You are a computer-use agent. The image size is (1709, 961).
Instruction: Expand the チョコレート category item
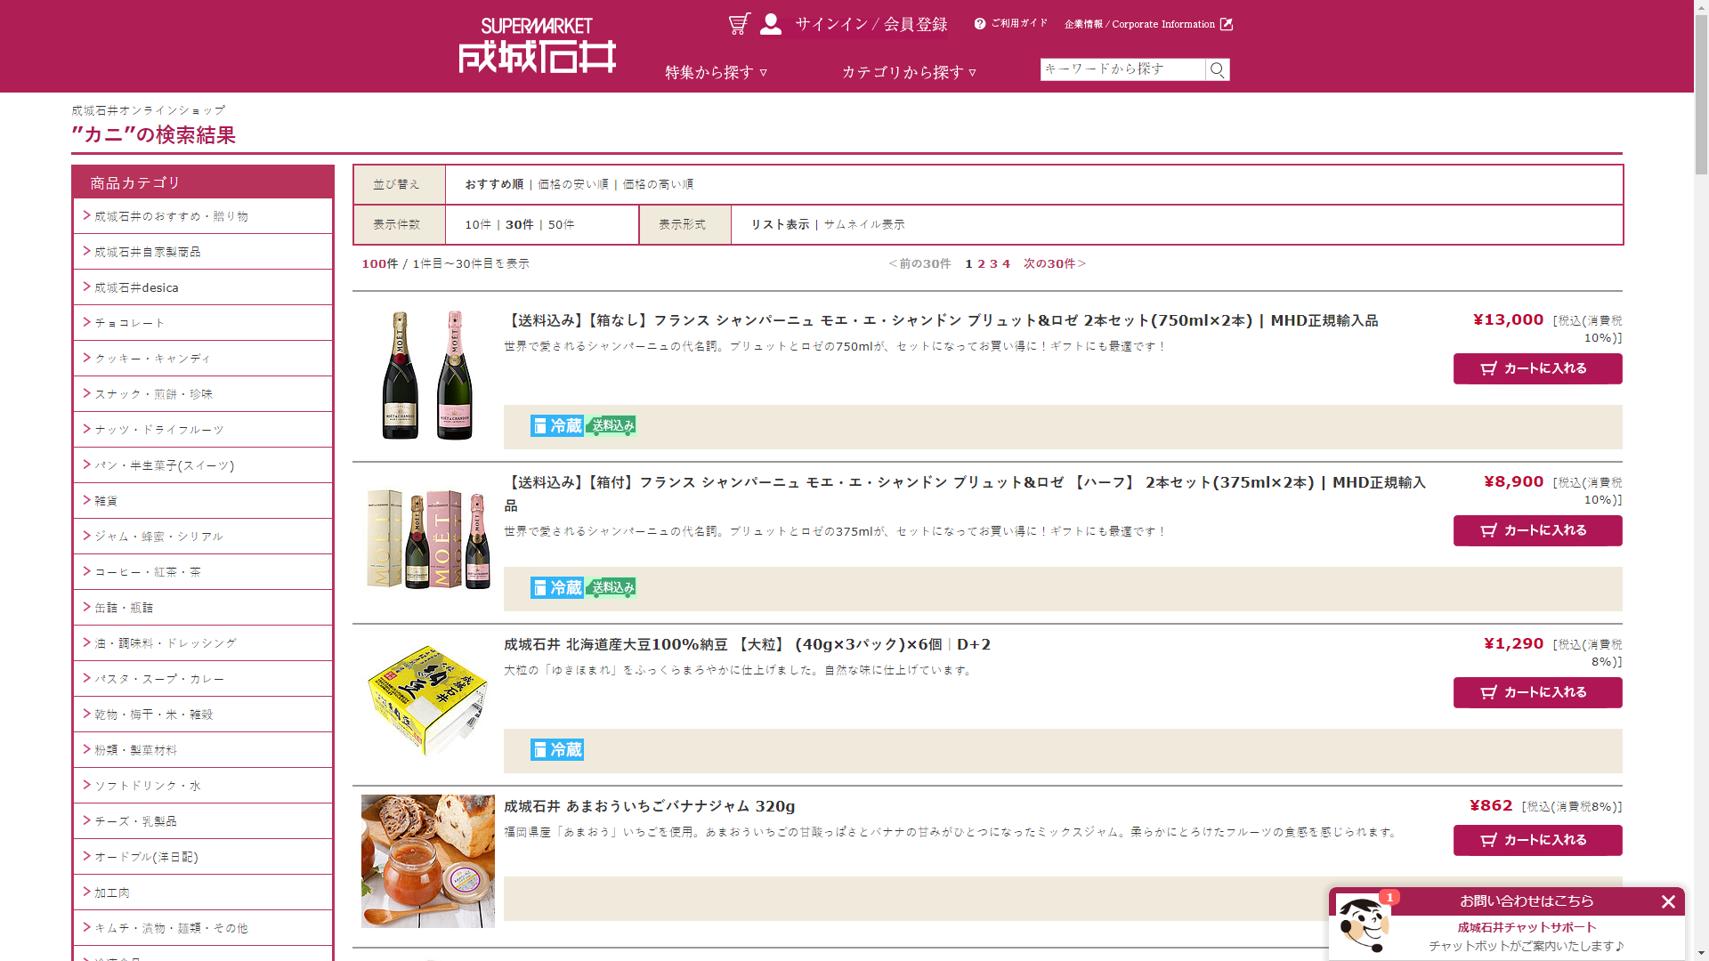pos(130,323)
